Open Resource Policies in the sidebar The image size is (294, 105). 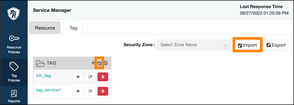click(14, 44)
